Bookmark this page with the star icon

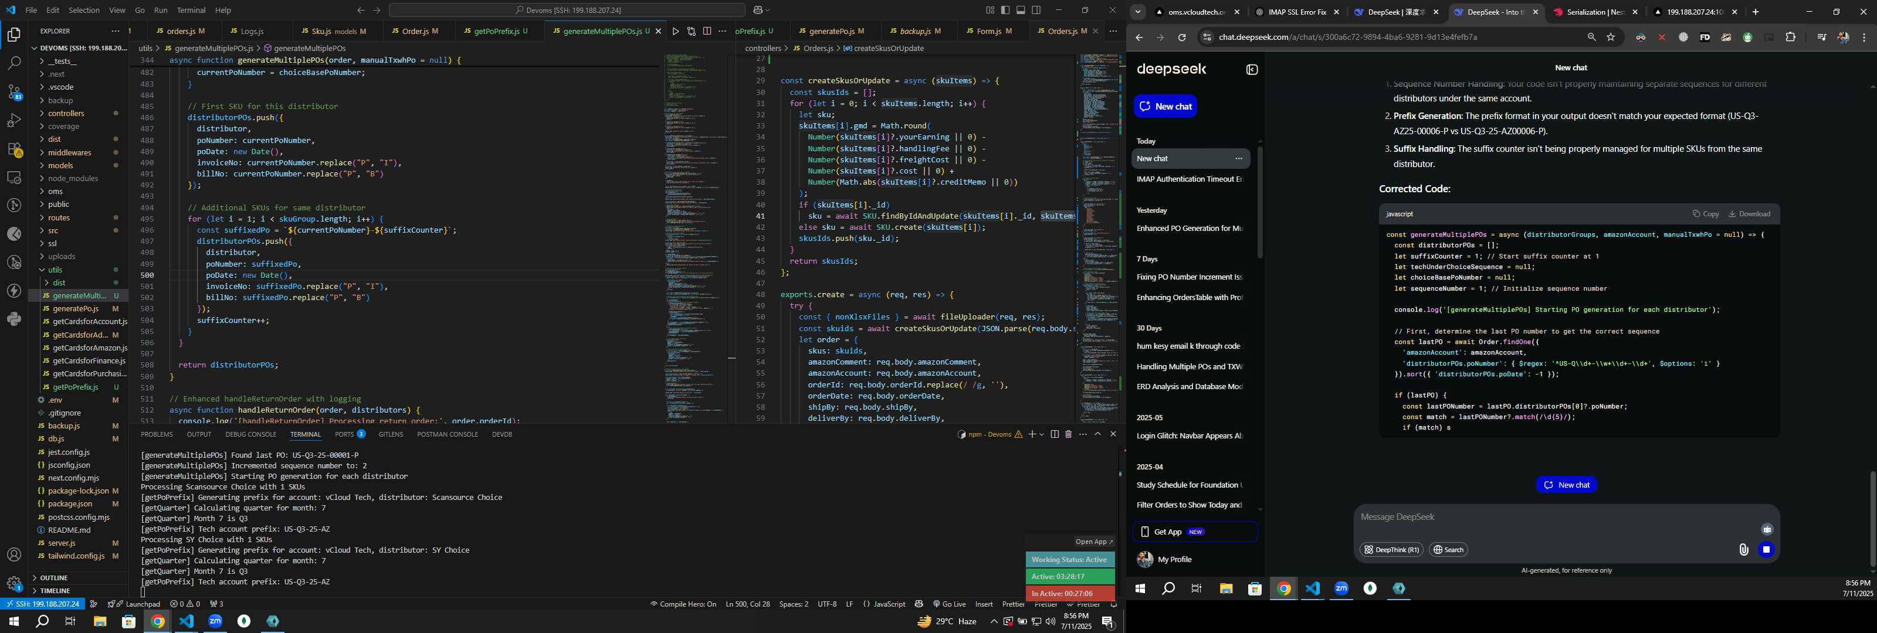(1611, 37)
